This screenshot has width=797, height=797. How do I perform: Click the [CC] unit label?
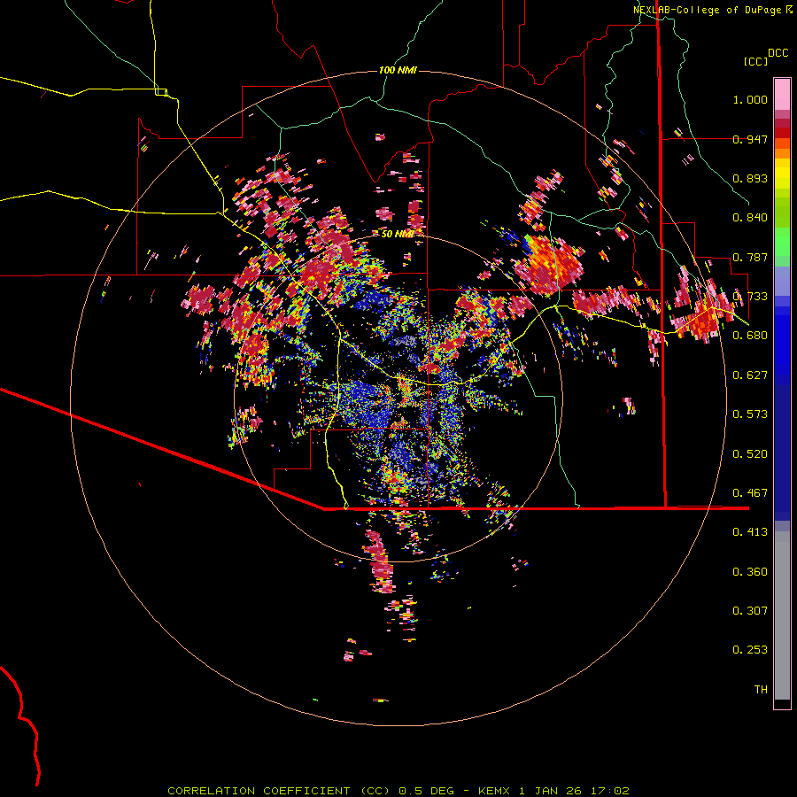click(x=755, y=61)
